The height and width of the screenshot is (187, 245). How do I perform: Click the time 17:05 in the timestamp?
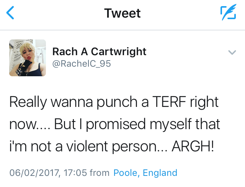coord(75,173)
